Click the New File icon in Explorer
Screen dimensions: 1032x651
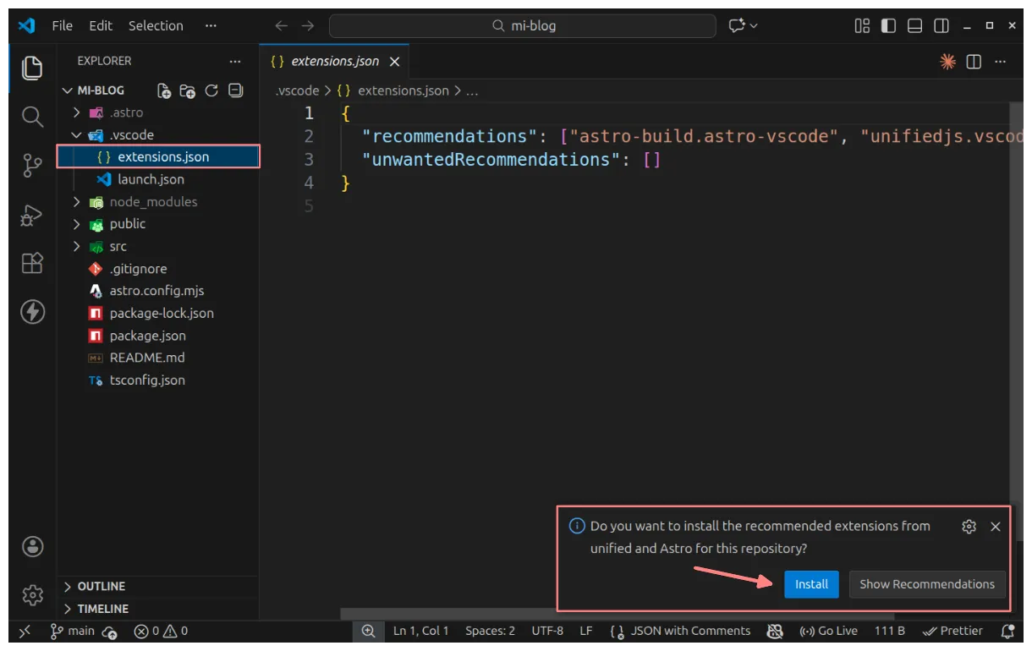(164, 90)
